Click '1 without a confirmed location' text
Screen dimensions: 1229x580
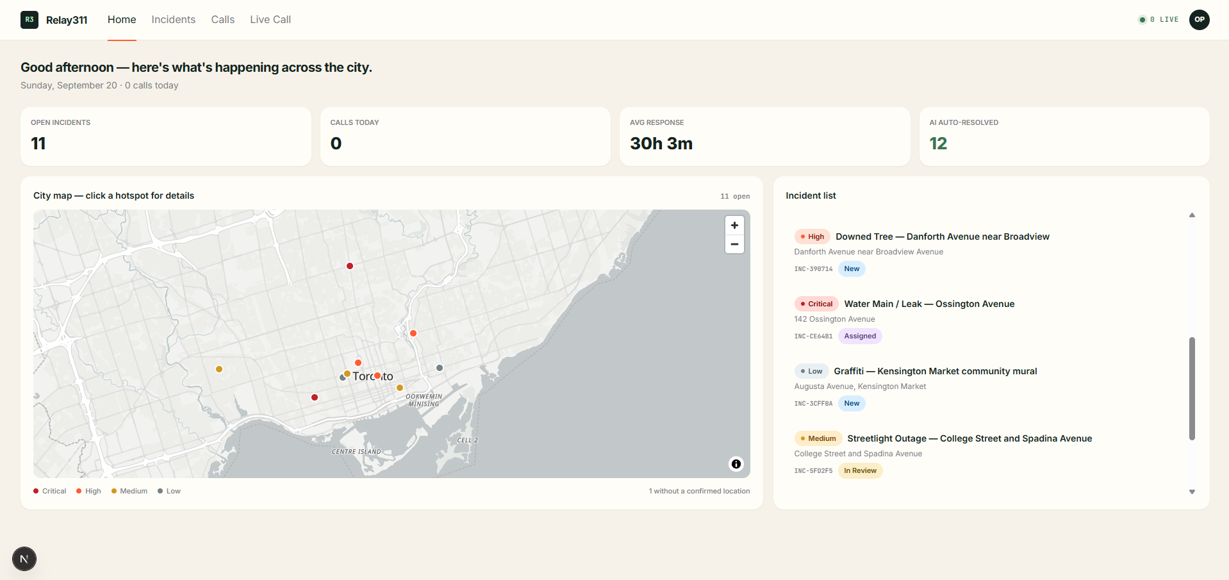[x=699, y=492]
